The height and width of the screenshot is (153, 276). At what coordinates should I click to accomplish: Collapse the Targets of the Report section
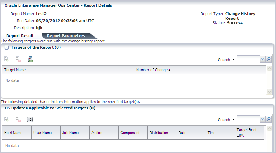pyautogui.click(x=7, y=48)
